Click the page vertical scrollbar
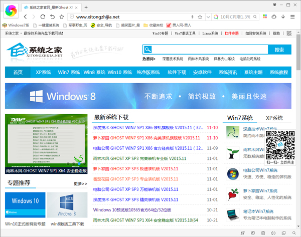The width and height of the screenshot is (301, 237). [x=298, y=52]
